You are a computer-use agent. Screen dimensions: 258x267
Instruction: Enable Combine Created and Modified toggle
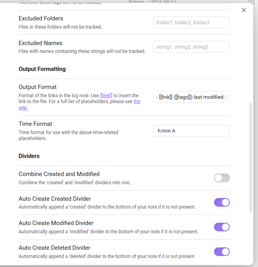[x=222, y=178]
